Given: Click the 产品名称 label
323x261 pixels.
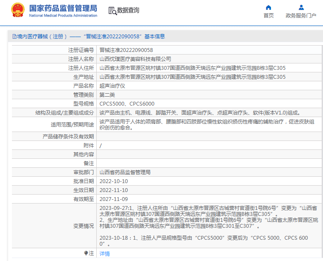Looking at the screenshot, I should coord(84,86).
